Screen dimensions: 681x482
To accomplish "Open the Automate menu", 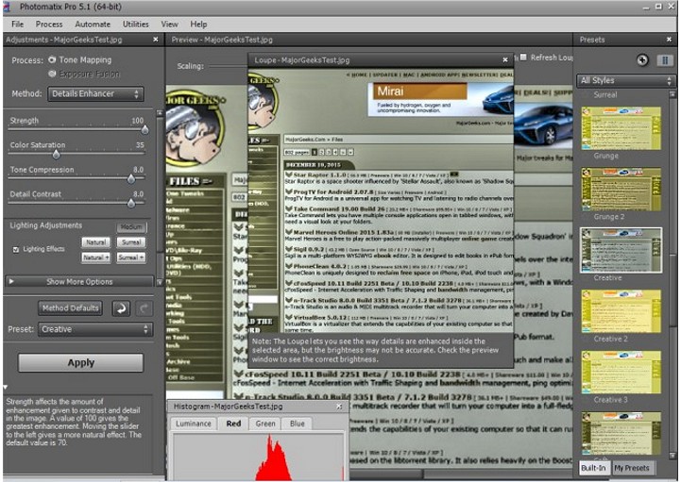I will [x=93, y=25].
